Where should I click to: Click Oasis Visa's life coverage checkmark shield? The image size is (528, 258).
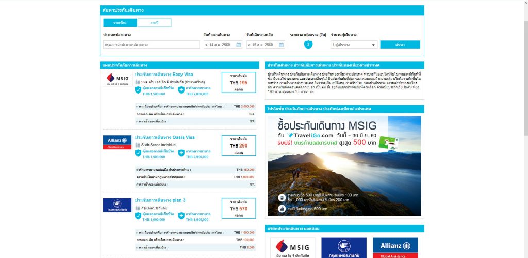pos(138,153)
